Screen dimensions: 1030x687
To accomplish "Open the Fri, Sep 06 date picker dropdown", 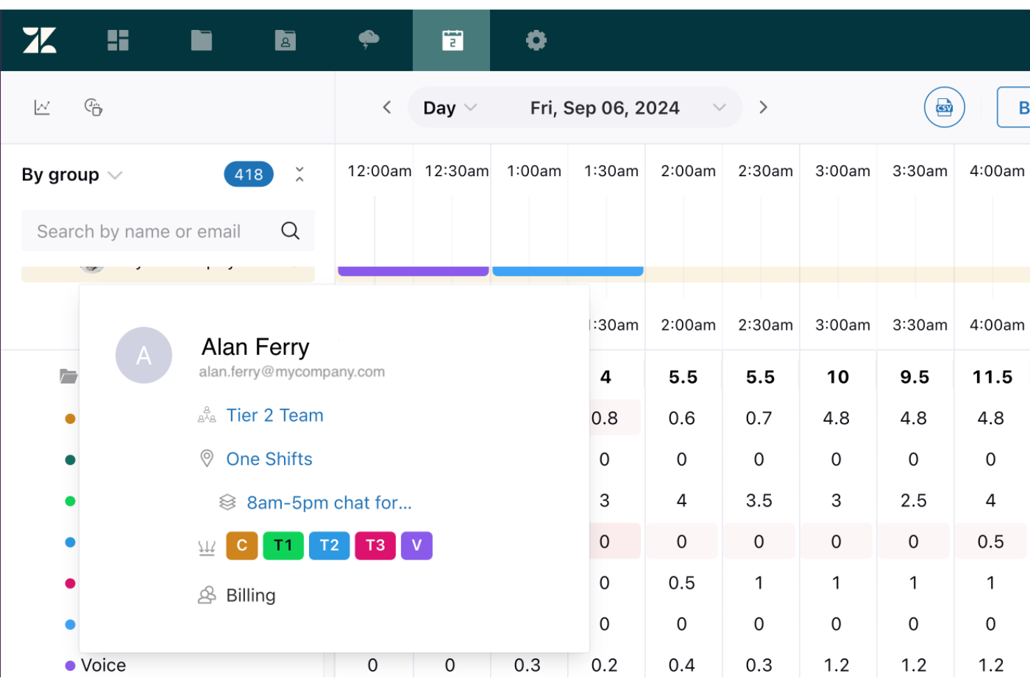I will [719, 107].
